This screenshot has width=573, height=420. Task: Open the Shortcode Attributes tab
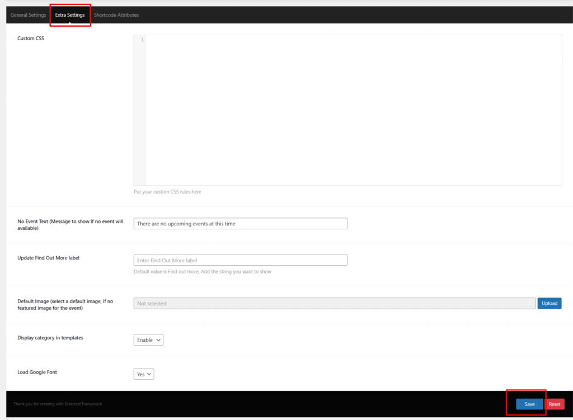pyautogui.click(x=116, y=15)
